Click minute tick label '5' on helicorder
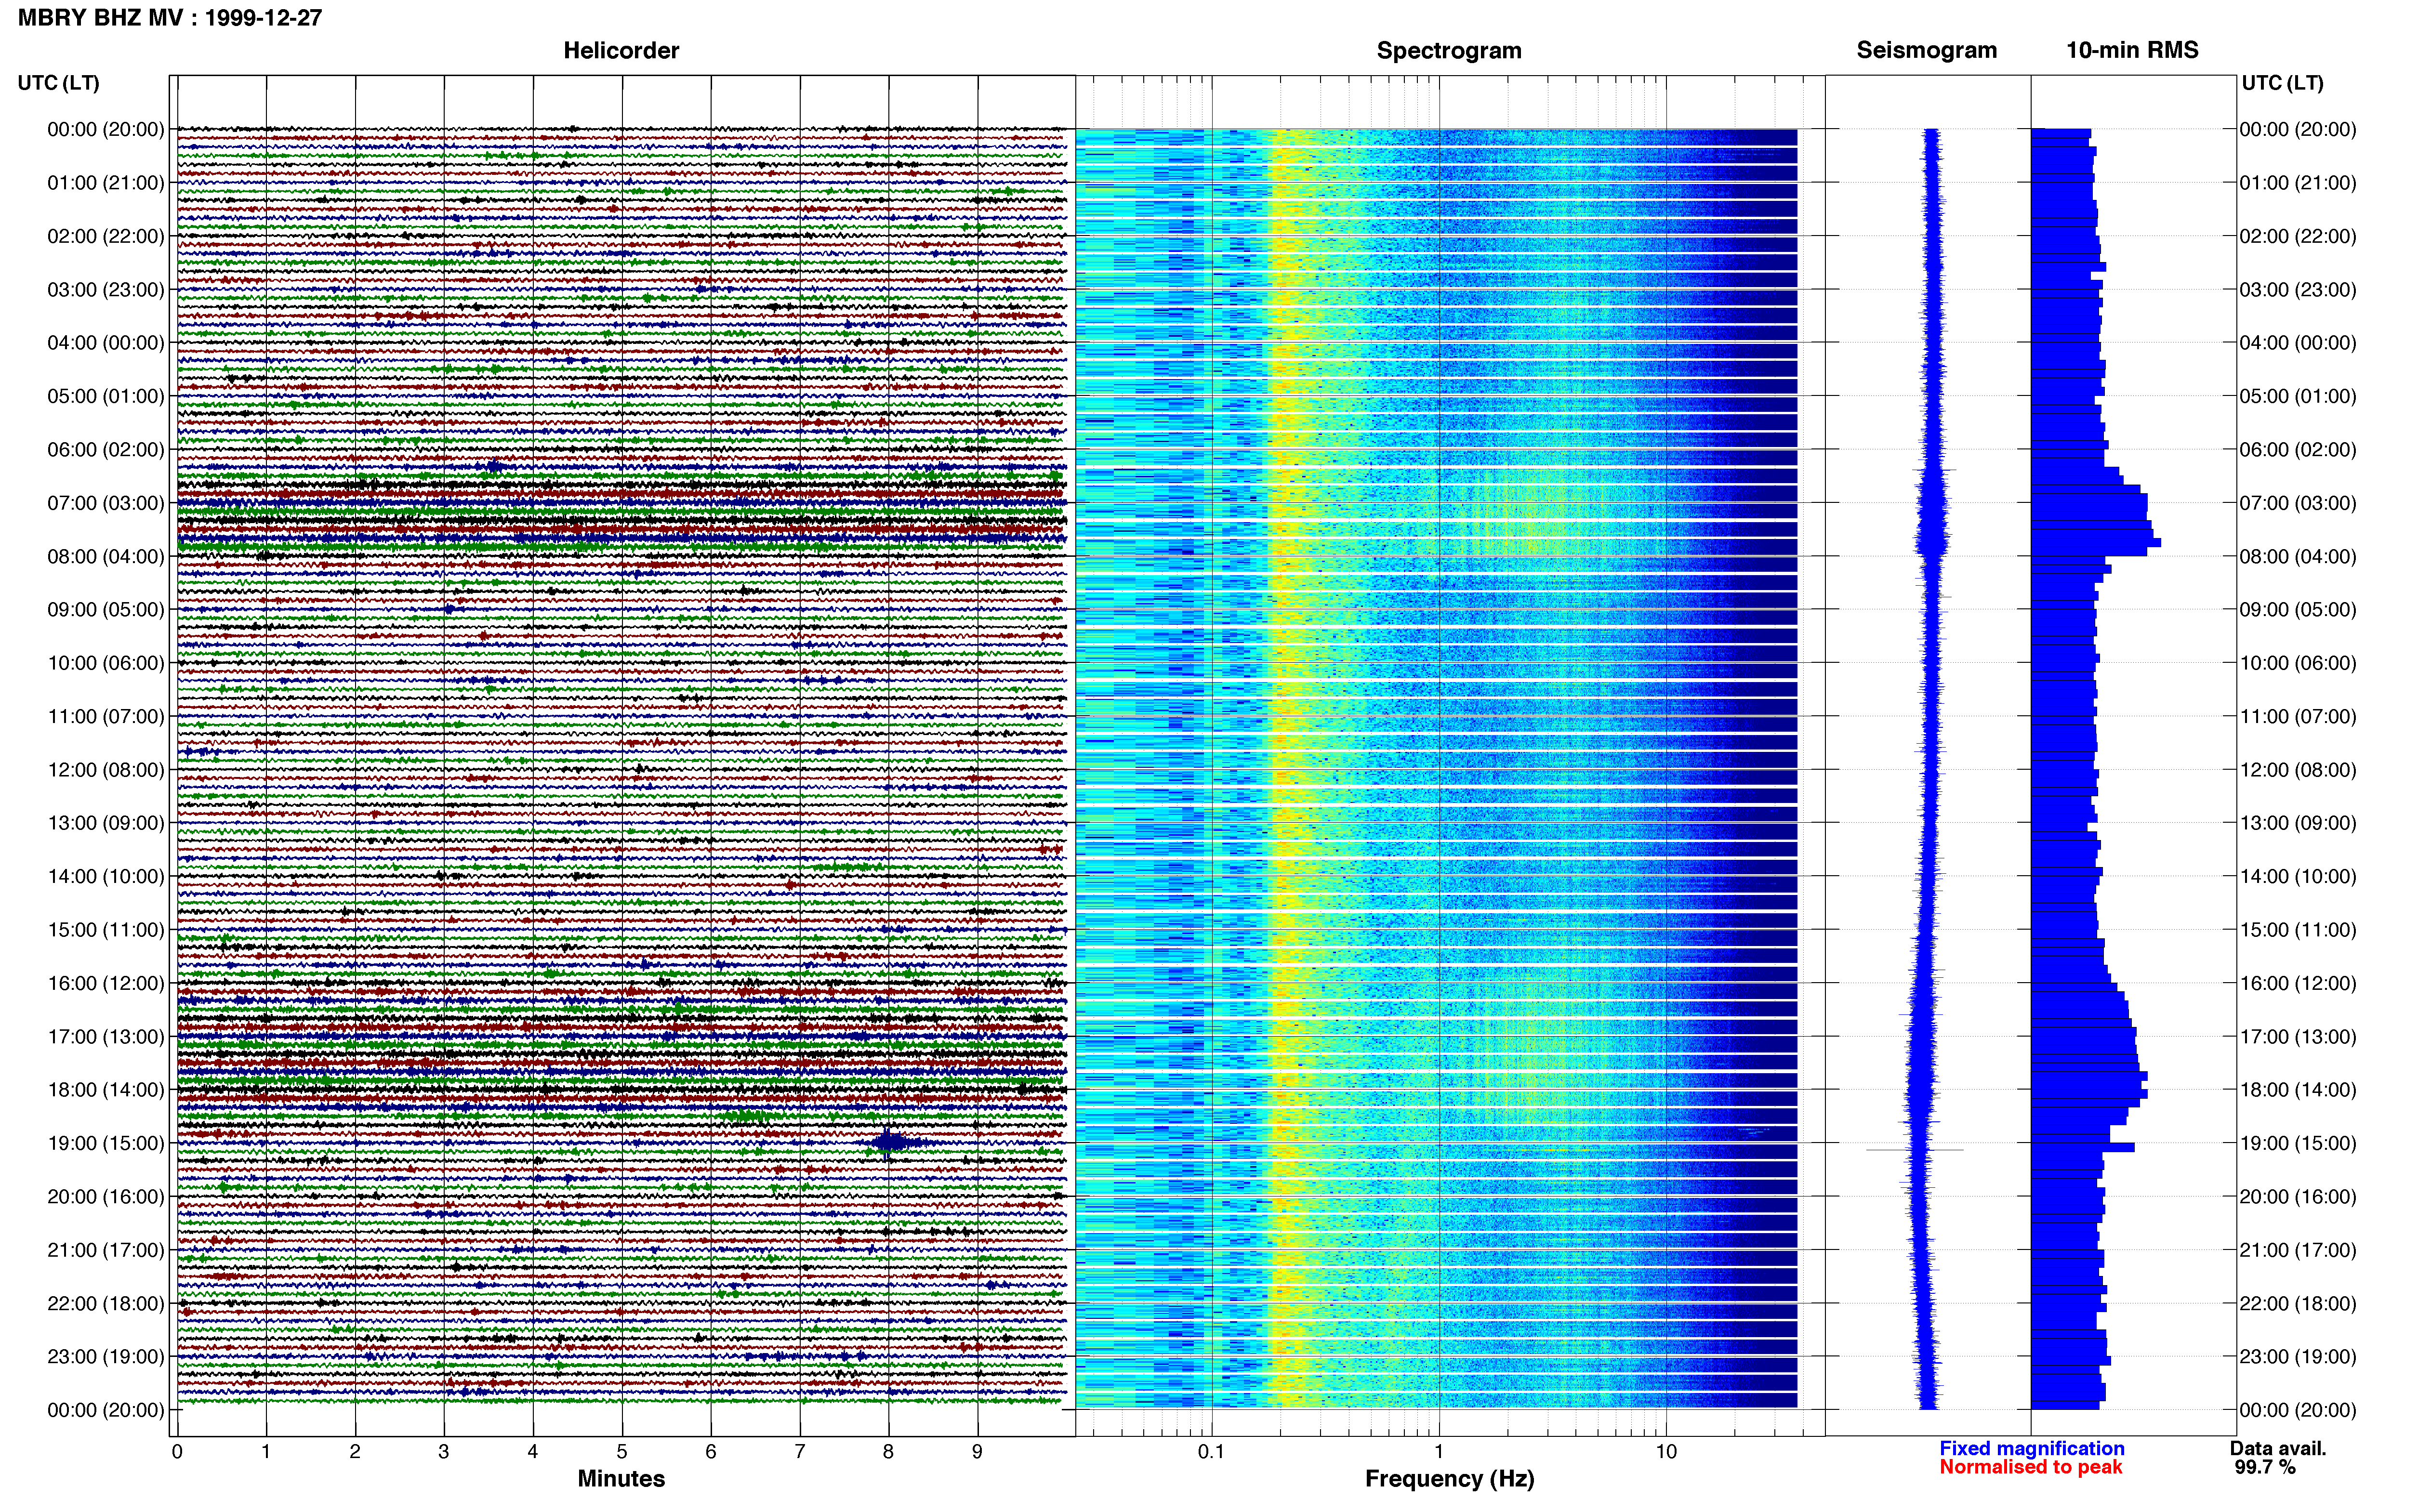This screenshot has width=2418, height=1512. (622, 1452)
